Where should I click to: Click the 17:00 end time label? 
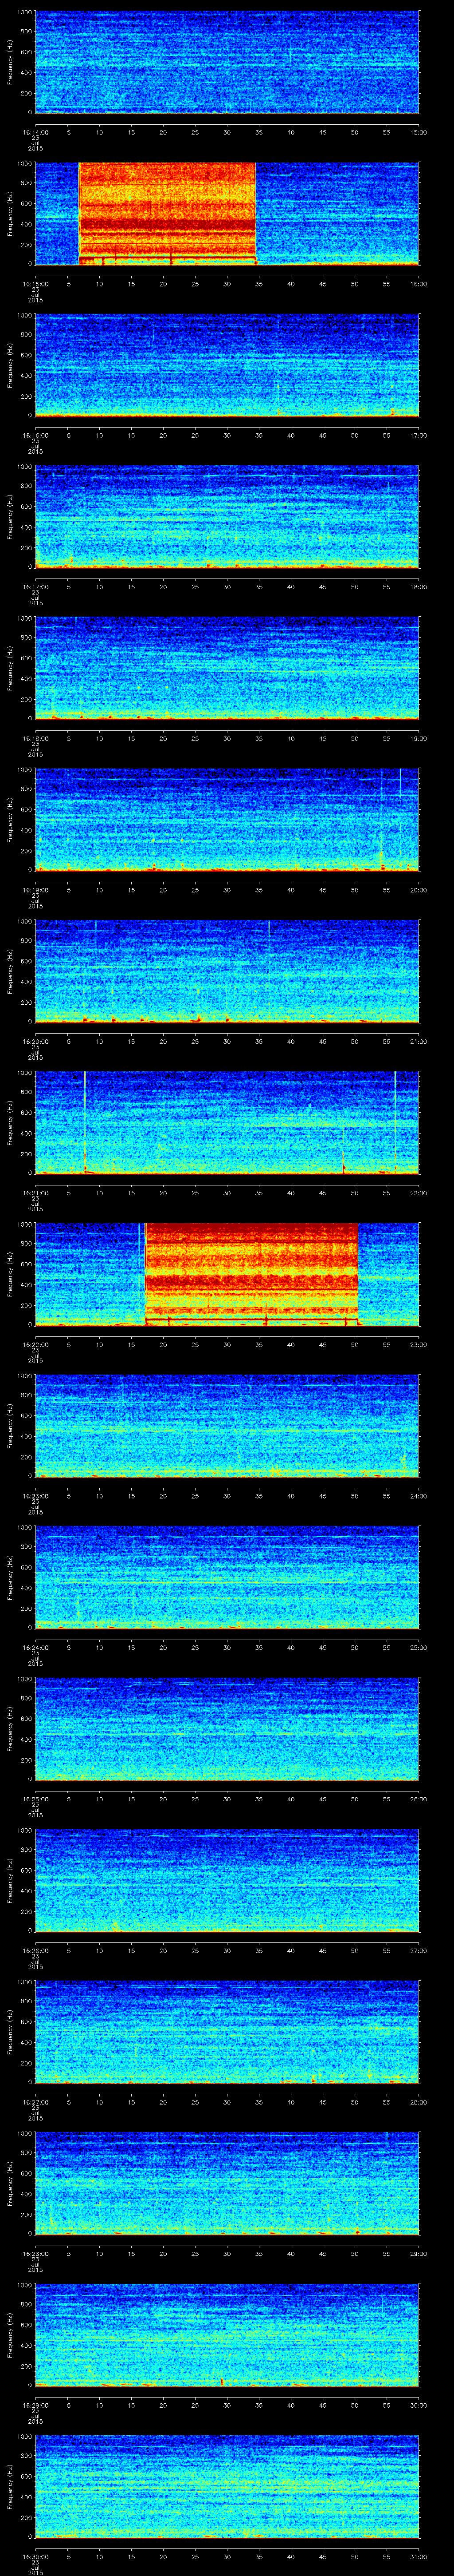pyautogui.click(x=418, y=435)
